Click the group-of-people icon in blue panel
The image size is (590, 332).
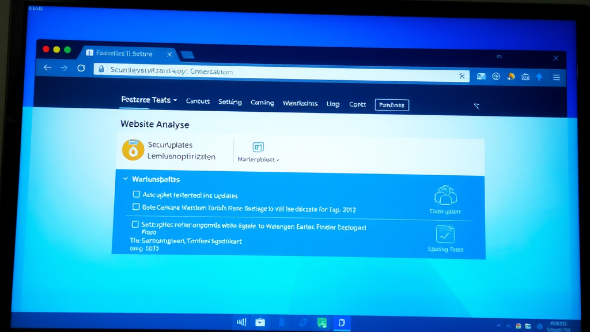coord(445,195)
